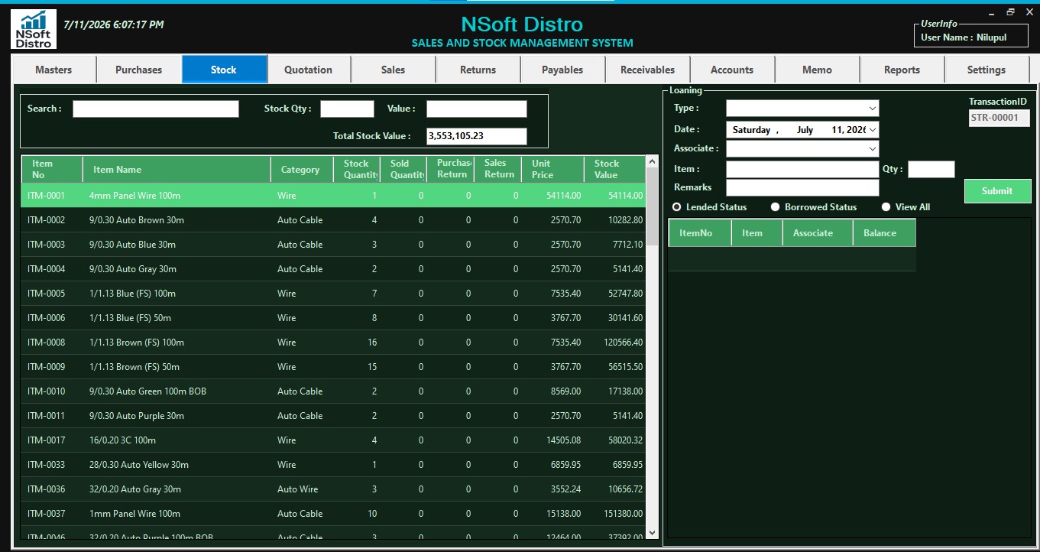The width and height of the screenshot is (1040, 552).
Task: Click the loan grid Associate column header
Action: point(818,233)
